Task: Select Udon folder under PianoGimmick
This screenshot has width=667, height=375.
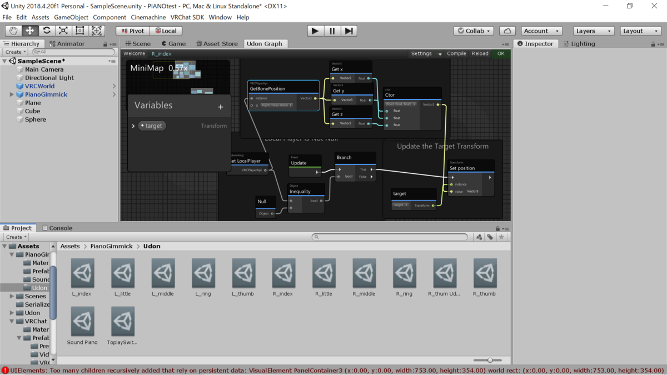Action: pos(36,288)
